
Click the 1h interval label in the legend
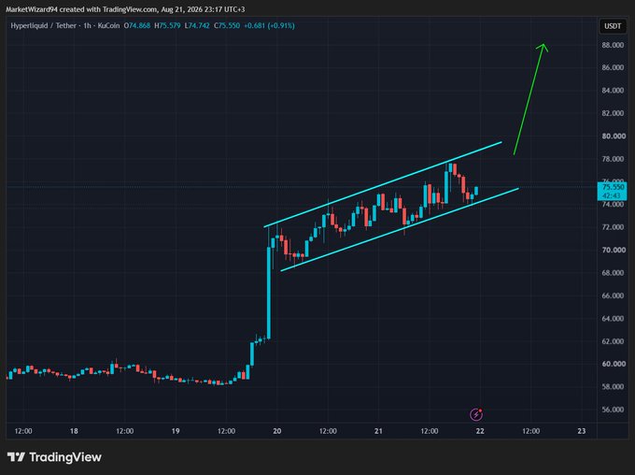click(x=87, y=25)
